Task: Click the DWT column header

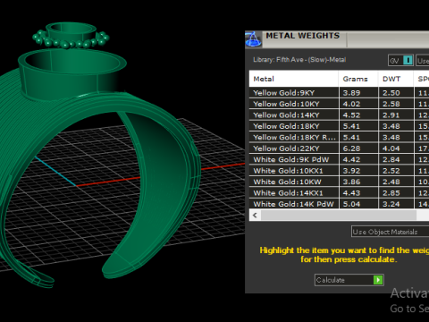Action: (x=396, y=79)
